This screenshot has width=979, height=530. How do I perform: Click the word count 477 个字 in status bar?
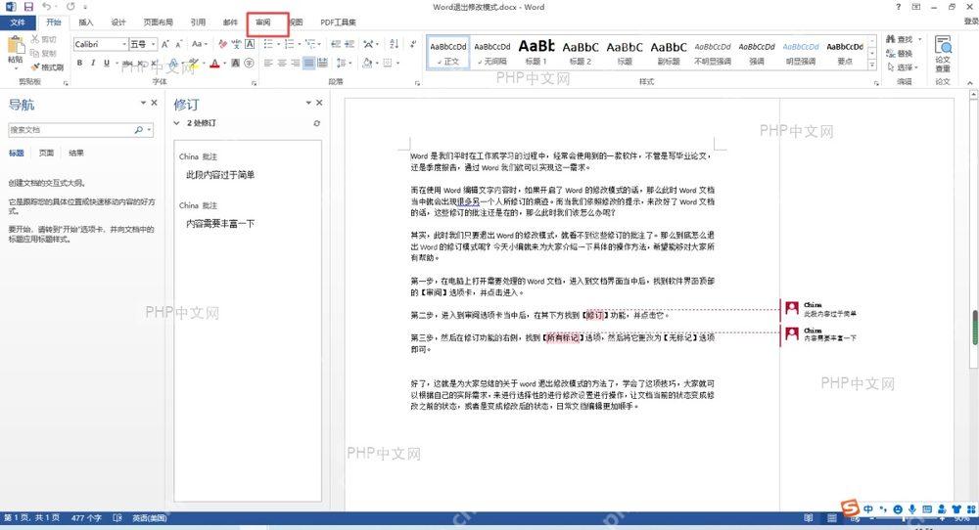(x=86, y=518)
